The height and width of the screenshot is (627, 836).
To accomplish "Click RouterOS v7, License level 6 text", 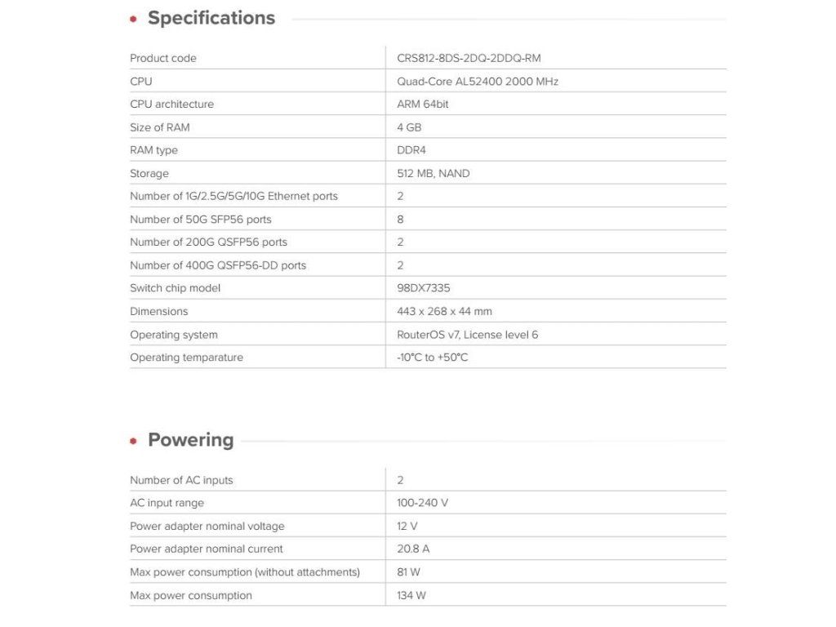I will coord(467,335).
